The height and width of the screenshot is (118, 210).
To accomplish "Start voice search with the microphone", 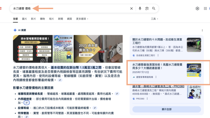I will click(x=140, y=9).
